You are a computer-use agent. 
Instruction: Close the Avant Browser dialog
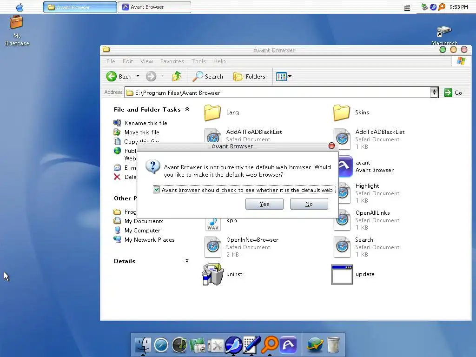(331, 145)
